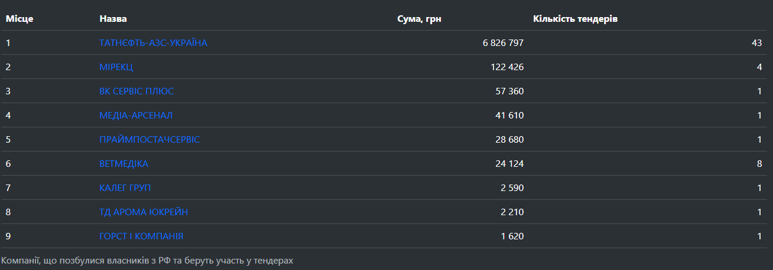773x270 pixels.
Task: Open the ТАТНЄФТЬ-АЗС-УКРАЇНА company link
Action: (x=153, y=43)
